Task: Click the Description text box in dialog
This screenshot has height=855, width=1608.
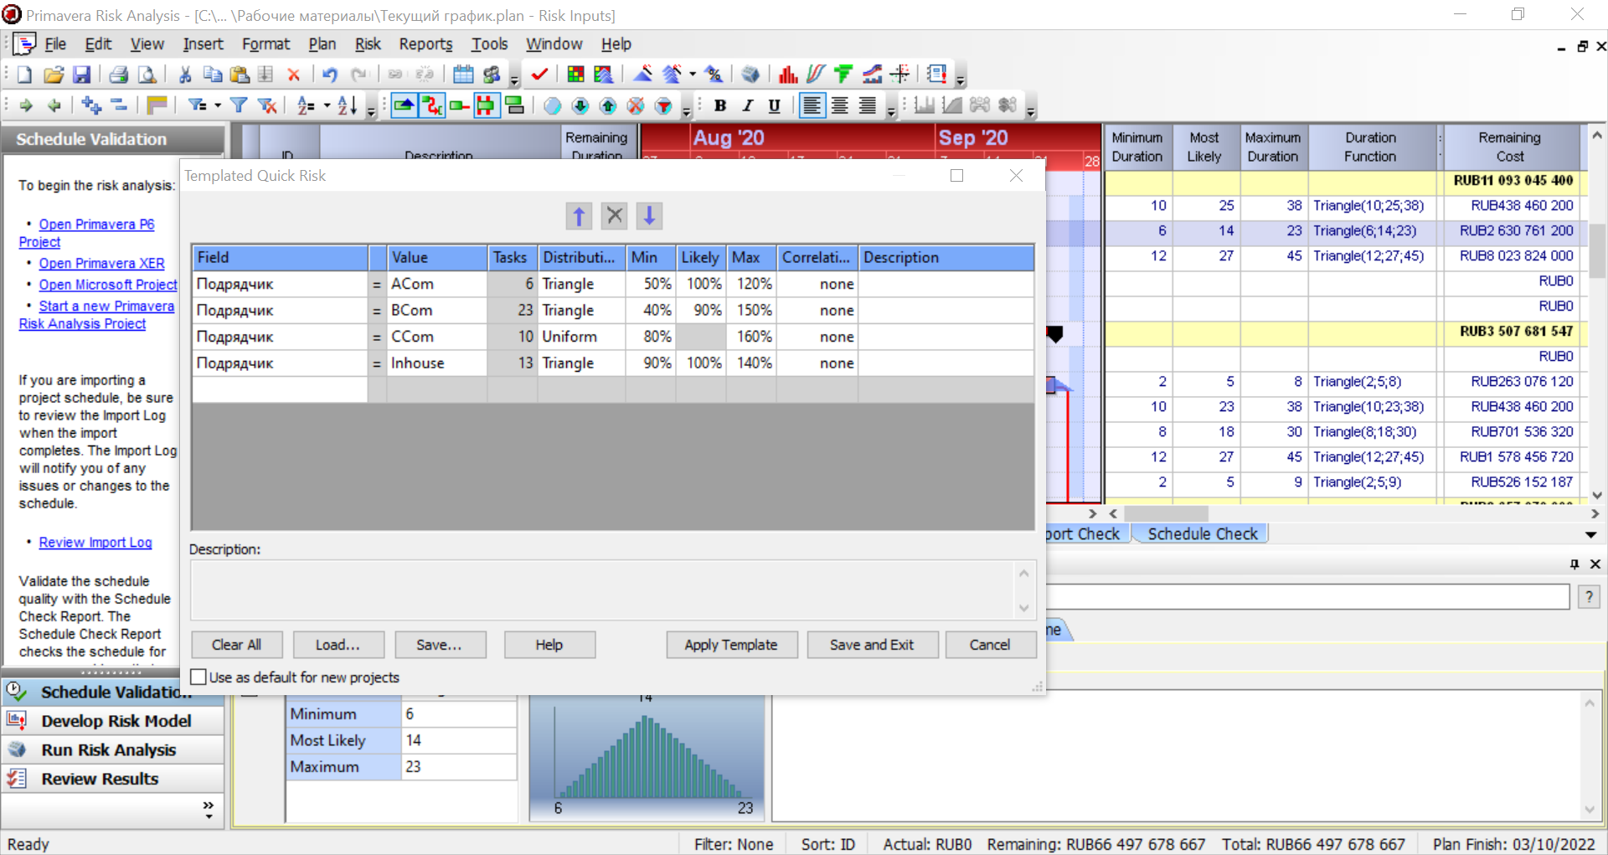Action: click(603, 590)
